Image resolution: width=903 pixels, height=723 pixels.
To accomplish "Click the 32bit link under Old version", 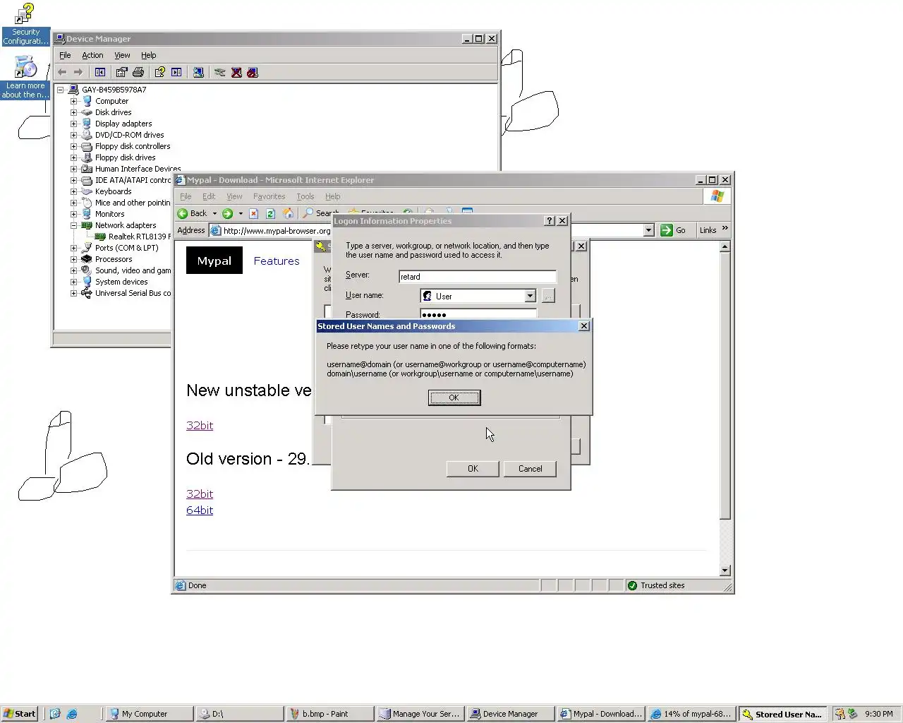I will click(x=200, y=494).
